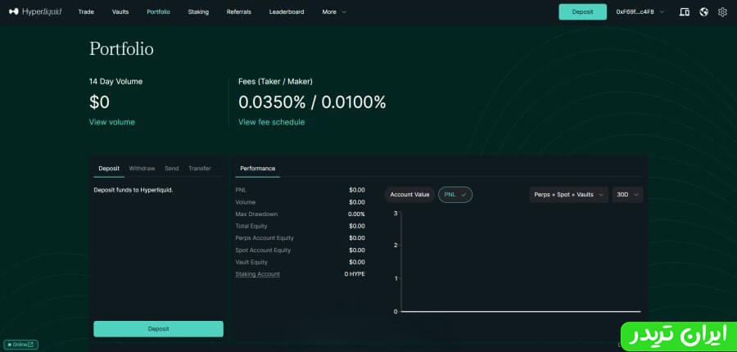Click the Spot Account Equity label

tap(263, 250)
